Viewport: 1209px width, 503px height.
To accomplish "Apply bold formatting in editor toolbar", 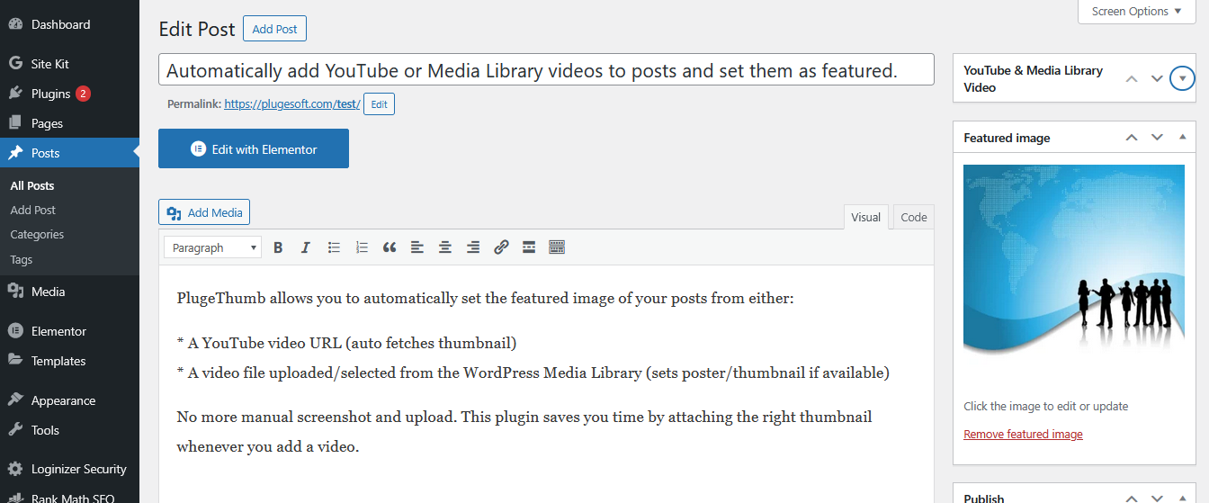I will coord(278,247).
